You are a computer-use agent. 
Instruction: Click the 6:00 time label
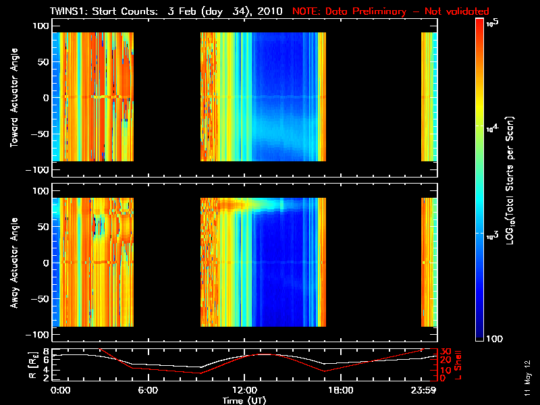(148, 391)
